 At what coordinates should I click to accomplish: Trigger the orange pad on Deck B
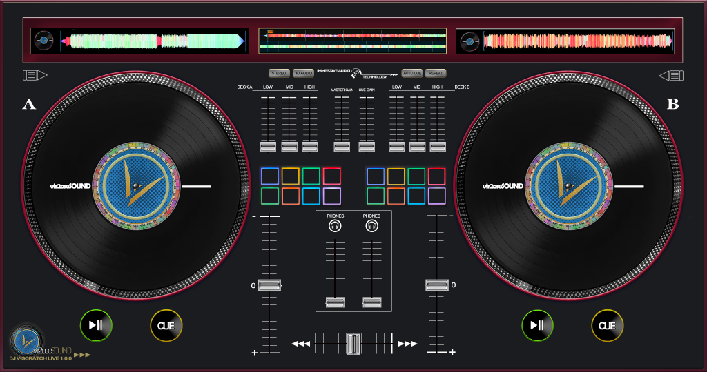(396, 196)
